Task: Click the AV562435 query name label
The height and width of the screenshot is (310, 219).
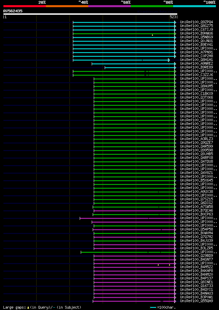Action: coord(13,11)
